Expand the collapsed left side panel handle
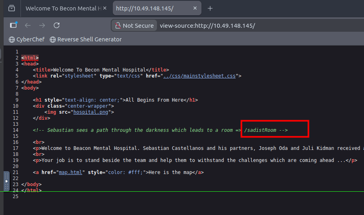This screenshot has height=215, width=364. [x=6, y=181]
